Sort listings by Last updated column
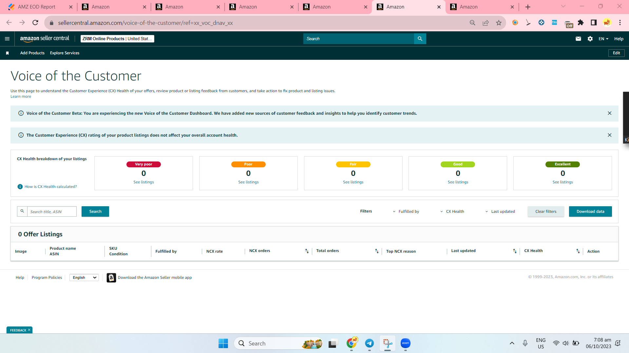The height and width of the screenshot is (353, 629). point(515,251)
